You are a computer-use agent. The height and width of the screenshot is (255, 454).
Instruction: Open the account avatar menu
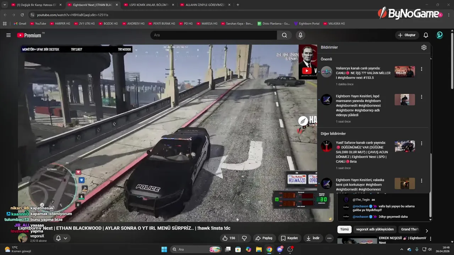click(x=440, y=35)
